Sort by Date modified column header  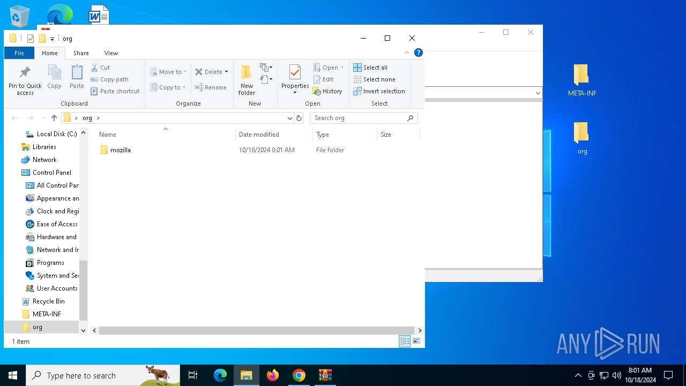point(274,135)
